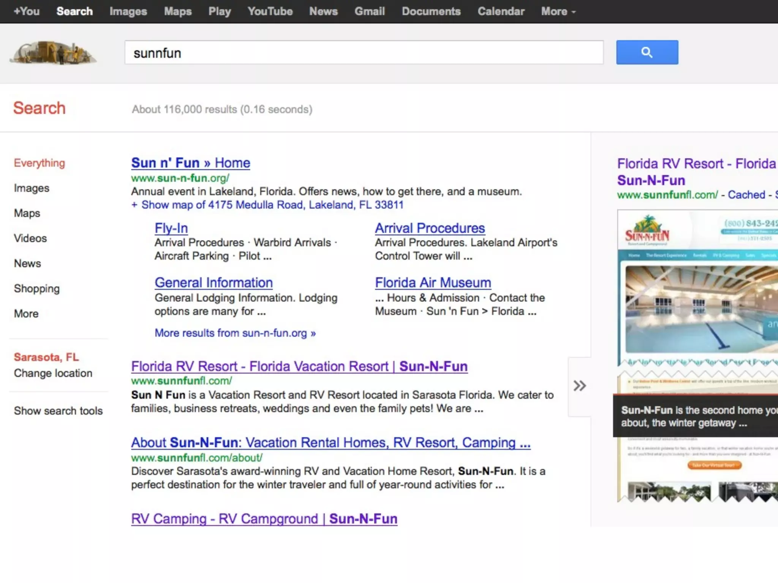Open Sun n' Fun Home result
Screen dimensions: 778x583
pos(190,163)
